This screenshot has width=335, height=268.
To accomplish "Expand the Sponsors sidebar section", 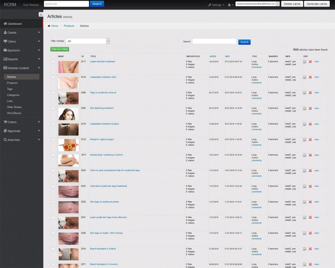I will coord(21,50).
